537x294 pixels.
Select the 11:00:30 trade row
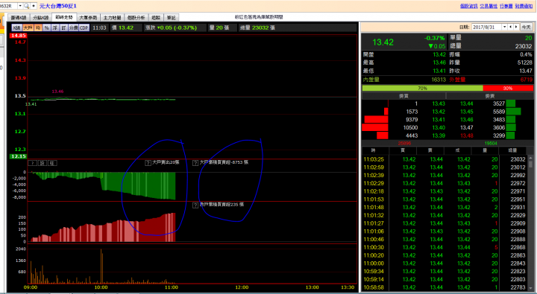(x=445, y=248)
